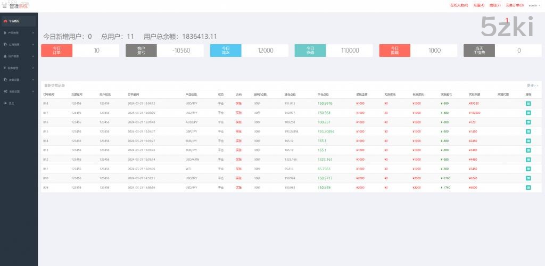
Task: Open the action icon on the USD/KRW row
Action: [528, 159]
